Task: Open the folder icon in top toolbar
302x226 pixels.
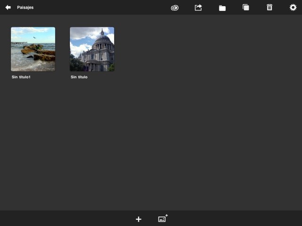Action: 222,8
